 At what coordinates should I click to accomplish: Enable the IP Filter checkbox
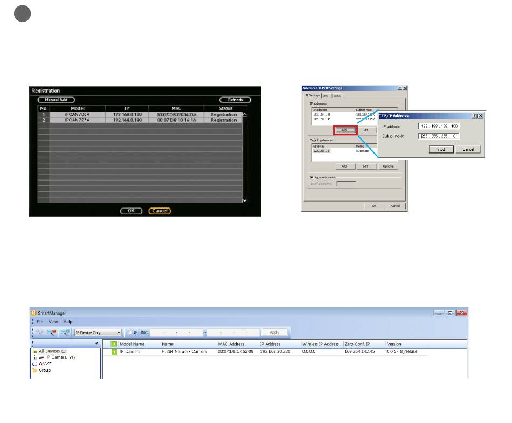[130, 332]
